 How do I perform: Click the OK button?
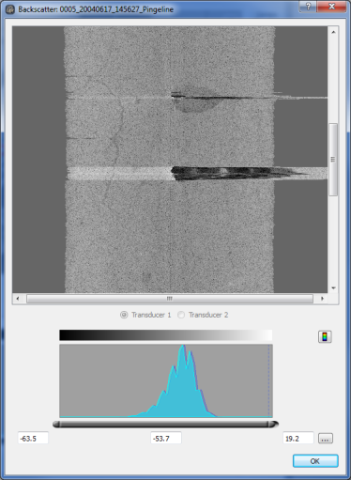pos(315,461)
